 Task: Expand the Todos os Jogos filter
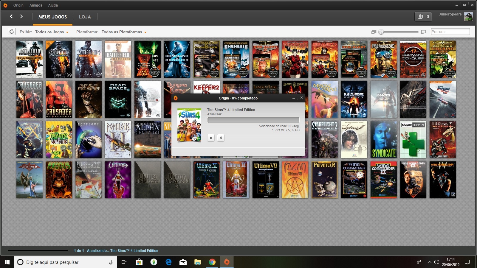[x=52, y=32]
